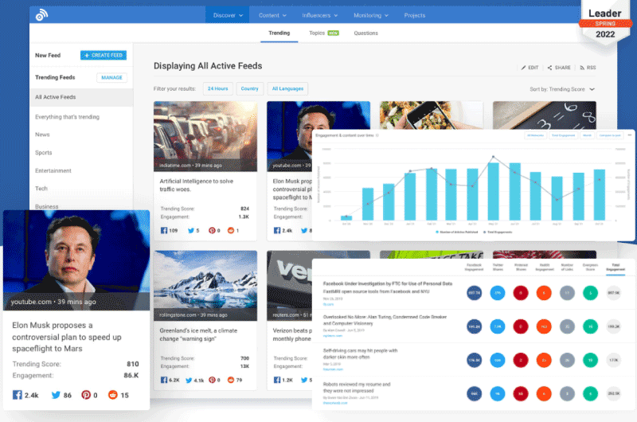Open the traffic jam article thumbnail
Screen dimensions: 637x422
click(205, 136)
